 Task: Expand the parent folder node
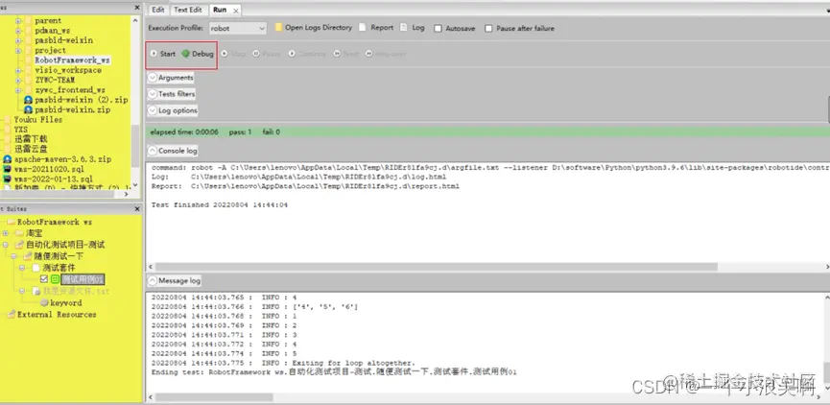tap(18, 21)
